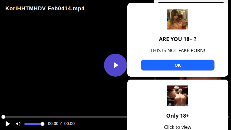Click the image strip between the two cards
This screenshot has height=130, width=231.
click(191, 78)
